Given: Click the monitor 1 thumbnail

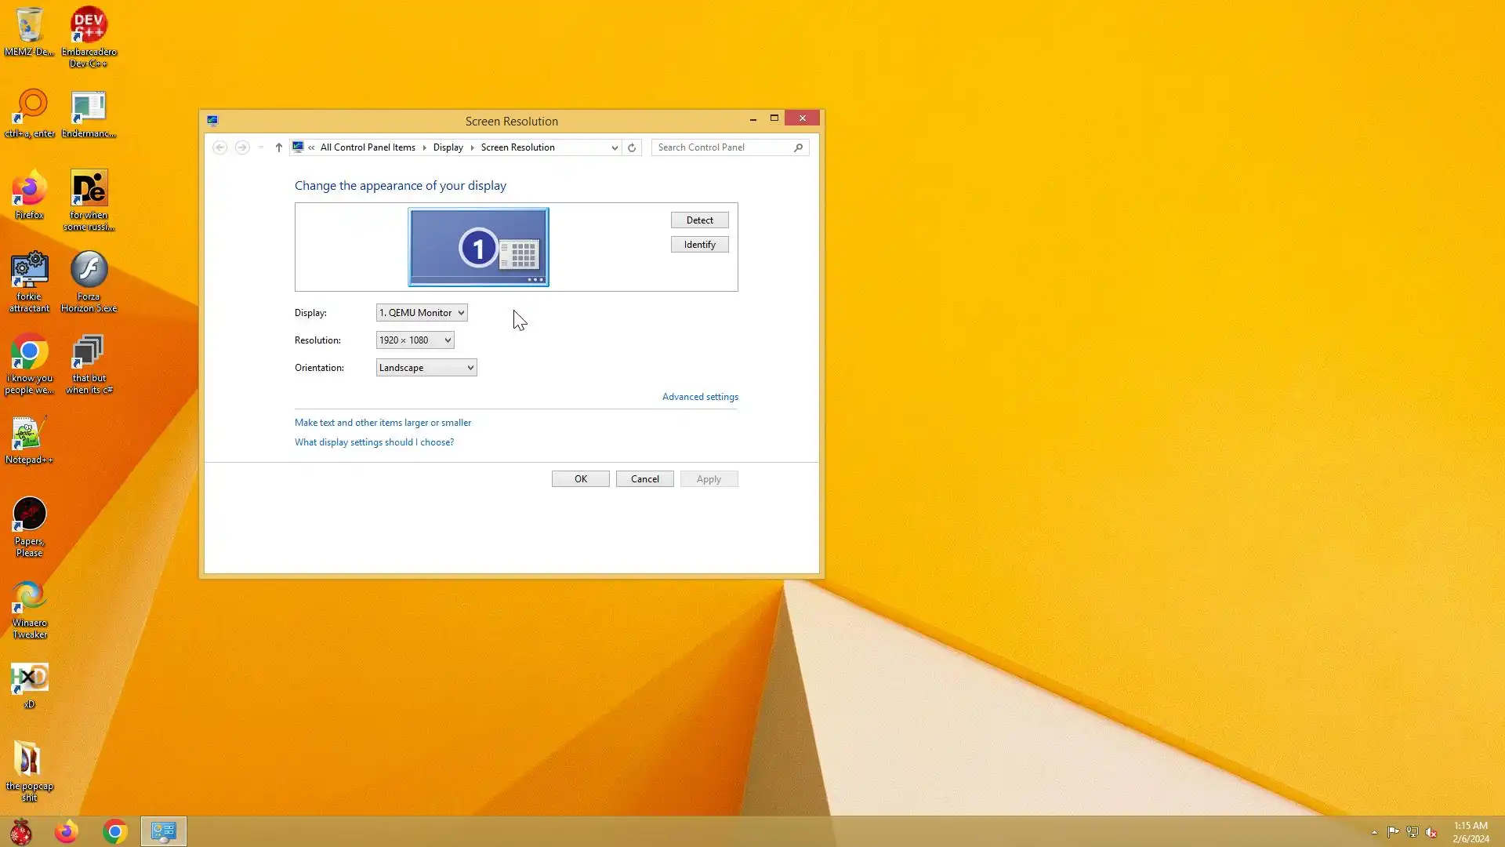Looking at the screenshot, I should click(478, 247).
